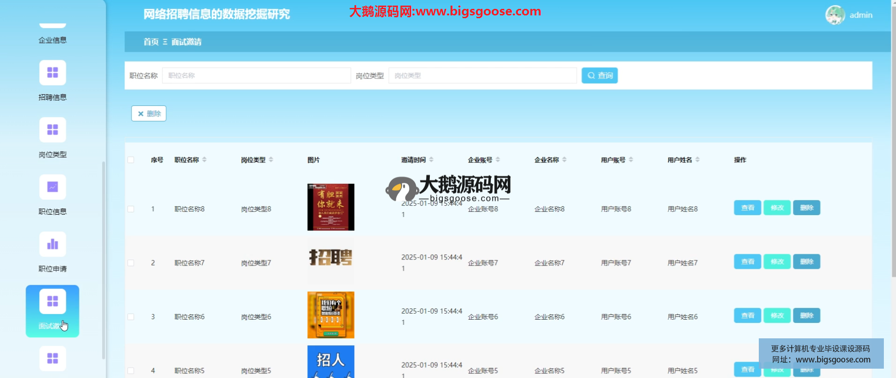
Task: Open the red poster thumbnail in row 1
Action: click(x=330, y=207)
